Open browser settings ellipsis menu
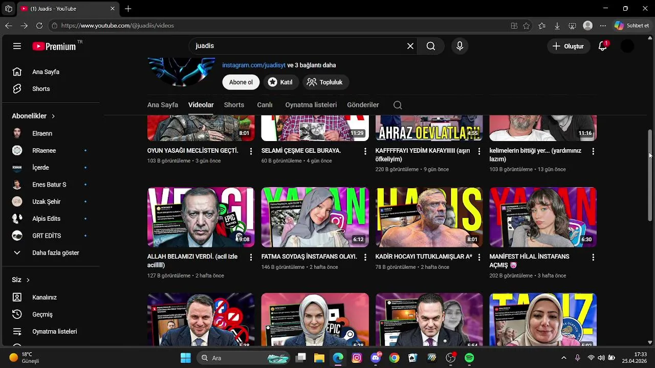This screenshot has width=655, height=368. [603, 26]
